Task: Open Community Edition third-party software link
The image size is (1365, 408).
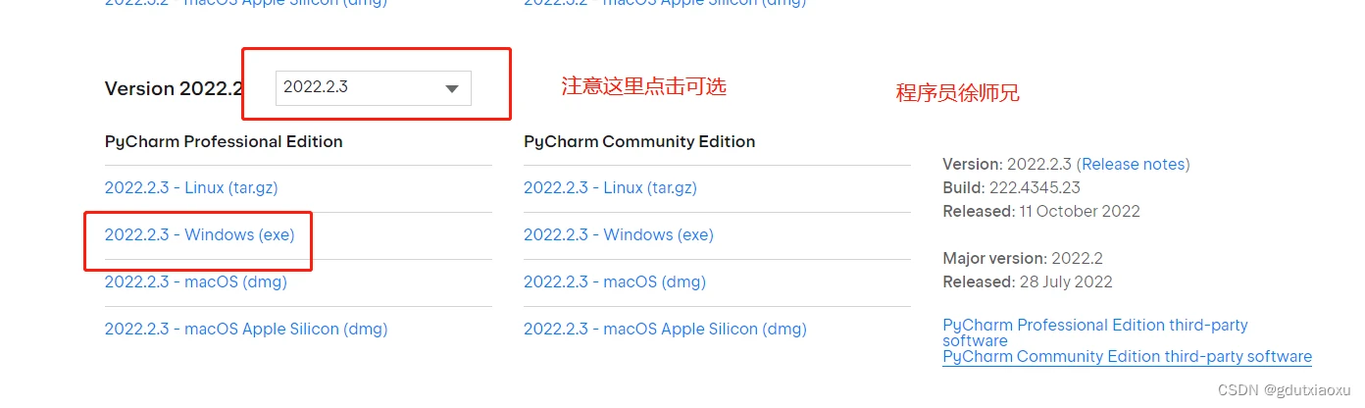Action: [x=1127, y=357]
